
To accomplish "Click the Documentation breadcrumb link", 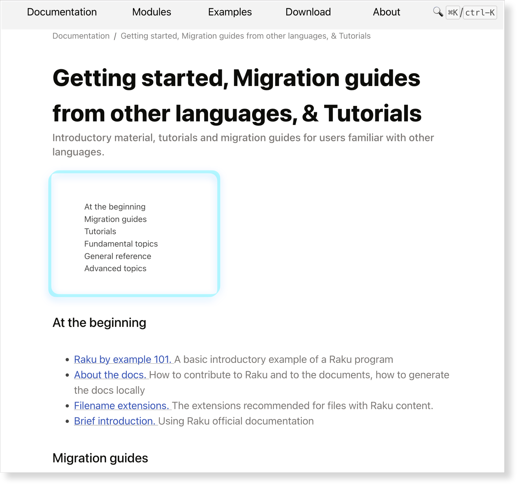I will point(81,36).
